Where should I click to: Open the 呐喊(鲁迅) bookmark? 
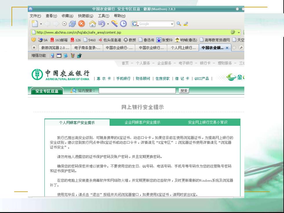pos(186,40)
